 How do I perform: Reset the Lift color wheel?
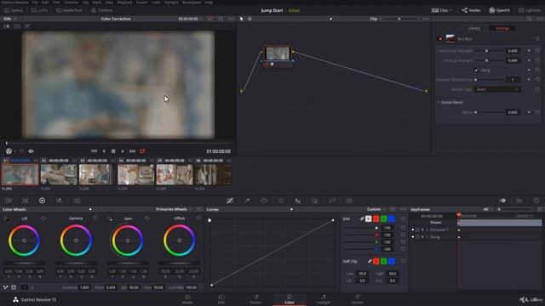[x=43, y=218]
